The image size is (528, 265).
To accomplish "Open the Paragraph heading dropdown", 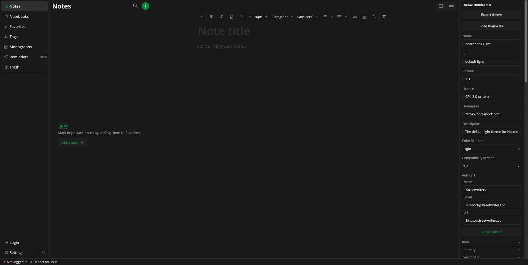I will 282,17.
